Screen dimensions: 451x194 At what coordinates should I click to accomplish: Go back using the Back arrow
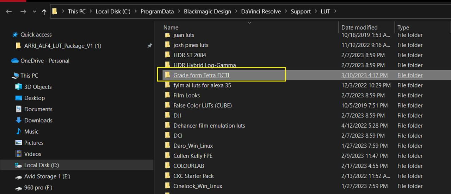tap(9, 12)
